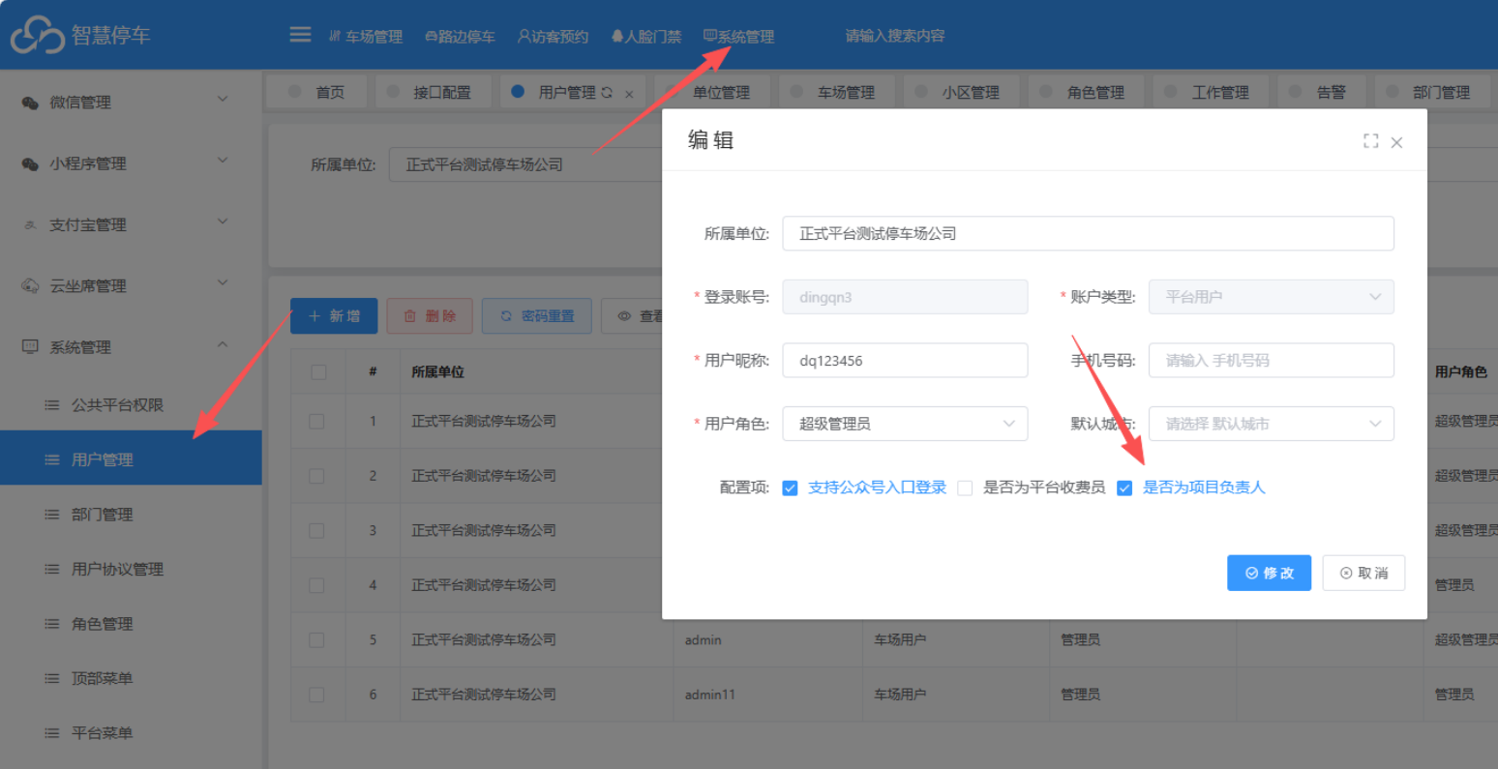Switch to the 首页 tab

tap(317, 92)
